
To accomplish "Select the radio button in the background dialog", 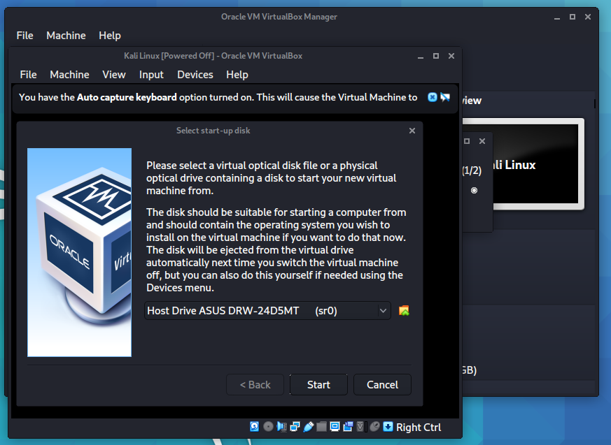I will [475, 190].
